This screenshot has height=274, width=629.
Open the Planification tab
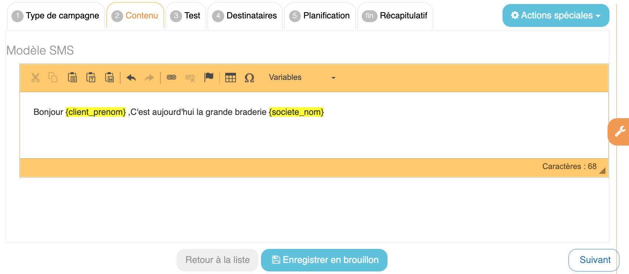(x=320, y=16)
